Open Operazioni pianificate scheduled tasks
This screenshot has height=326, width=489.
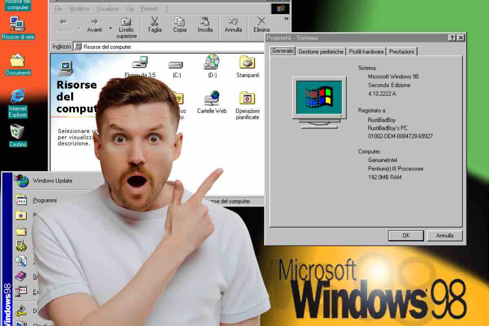tap(247, 106)
